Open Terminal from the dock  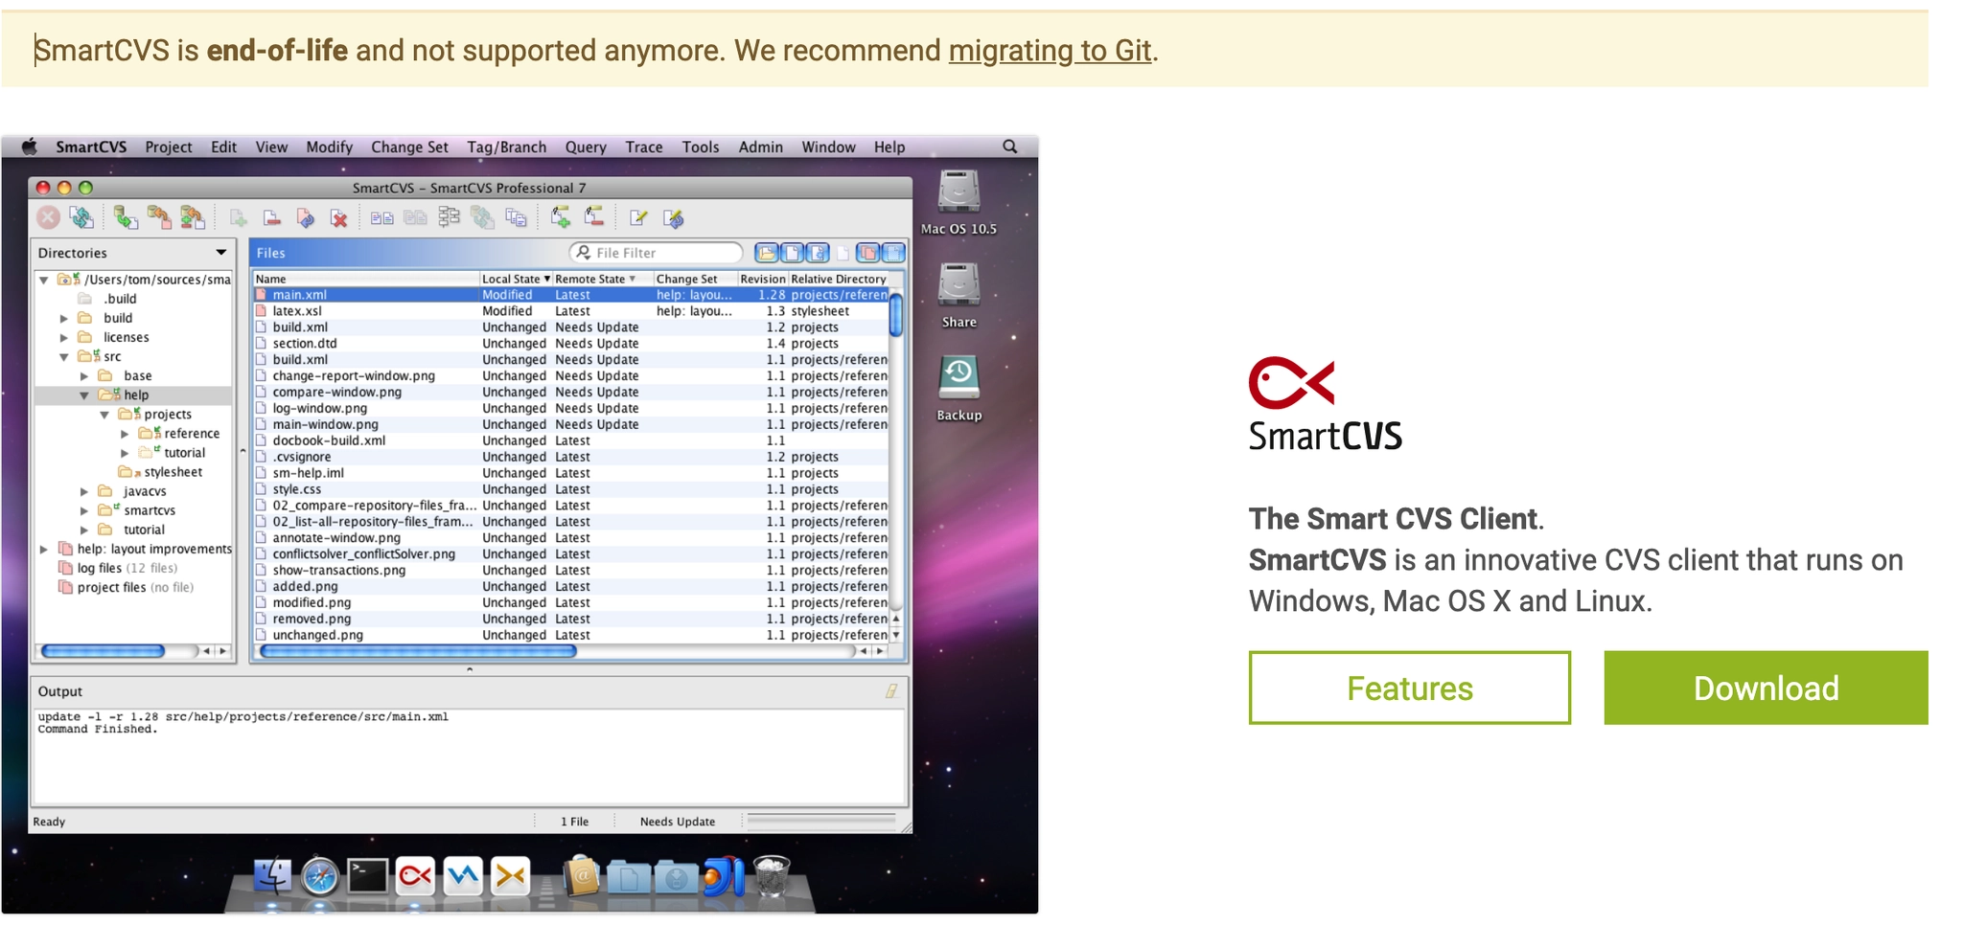[x=367, y=875]
